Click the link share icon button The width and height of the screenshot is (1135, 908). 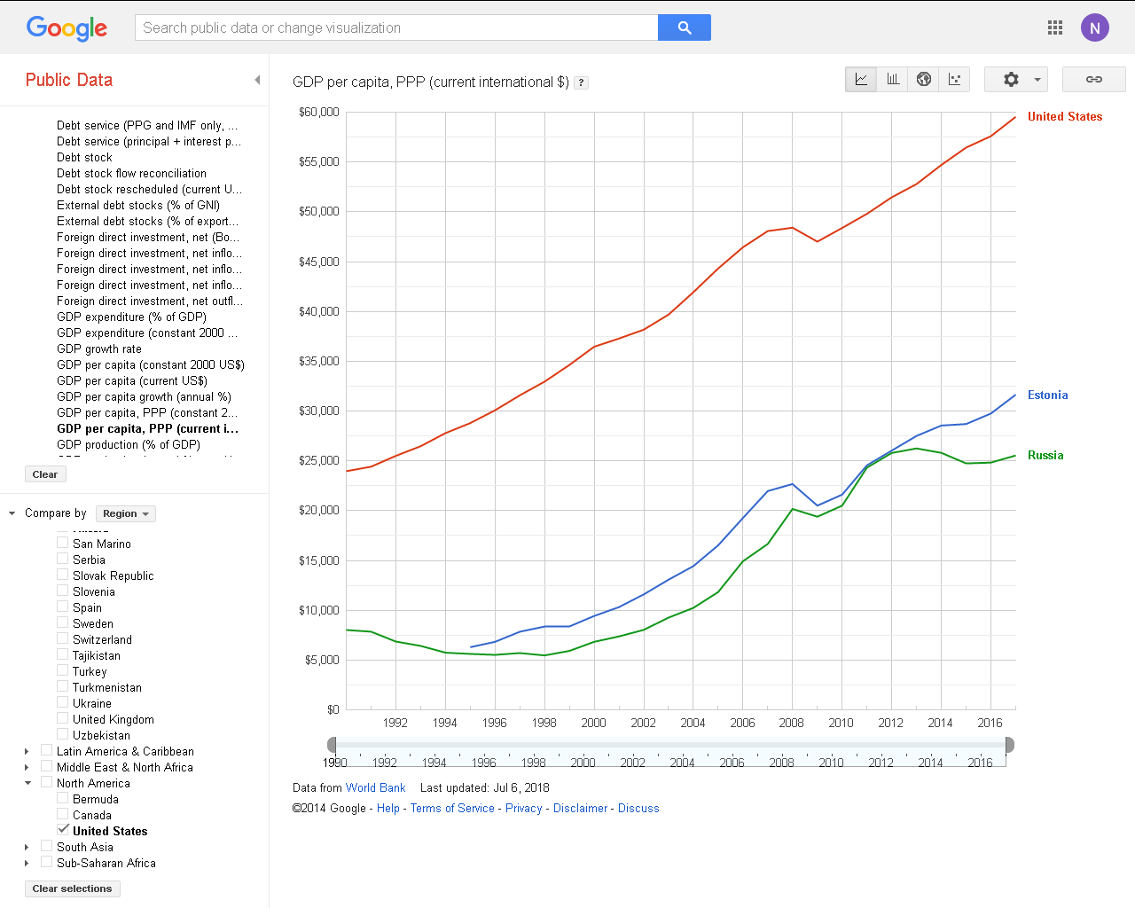coord(1093,79)
